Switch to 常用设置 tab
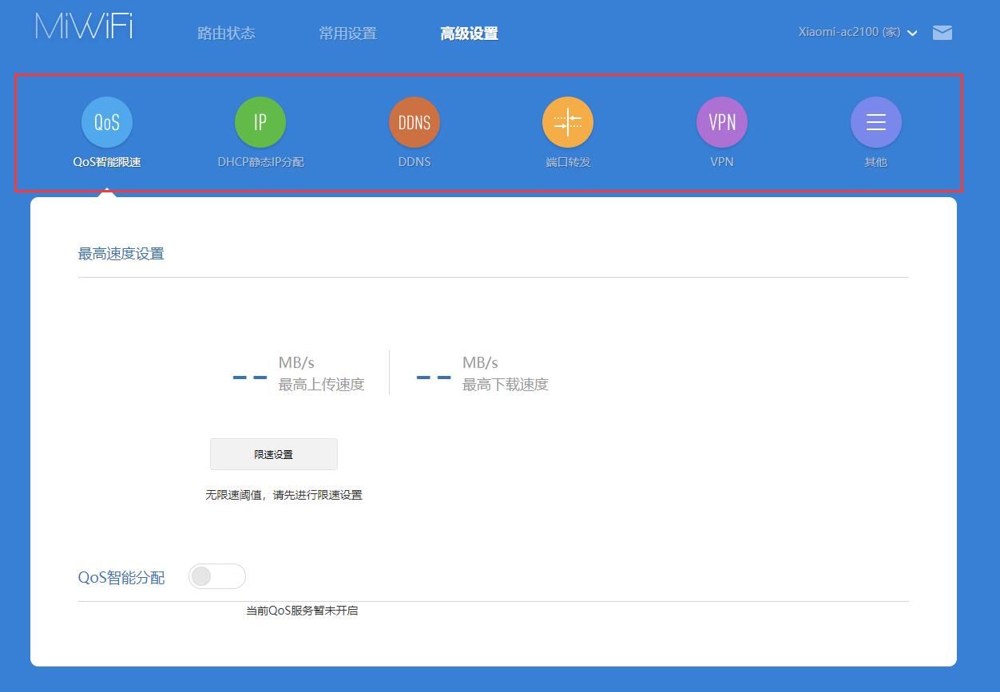This screenshot has height=692, width=1000. point(347,34)
